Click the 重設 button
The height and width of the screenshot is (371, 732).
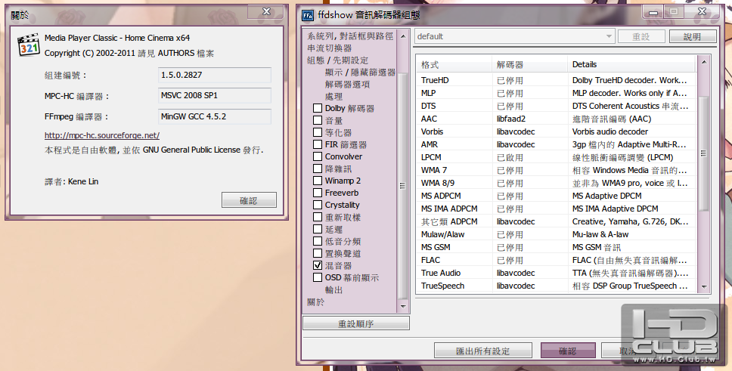coord(641,36)
